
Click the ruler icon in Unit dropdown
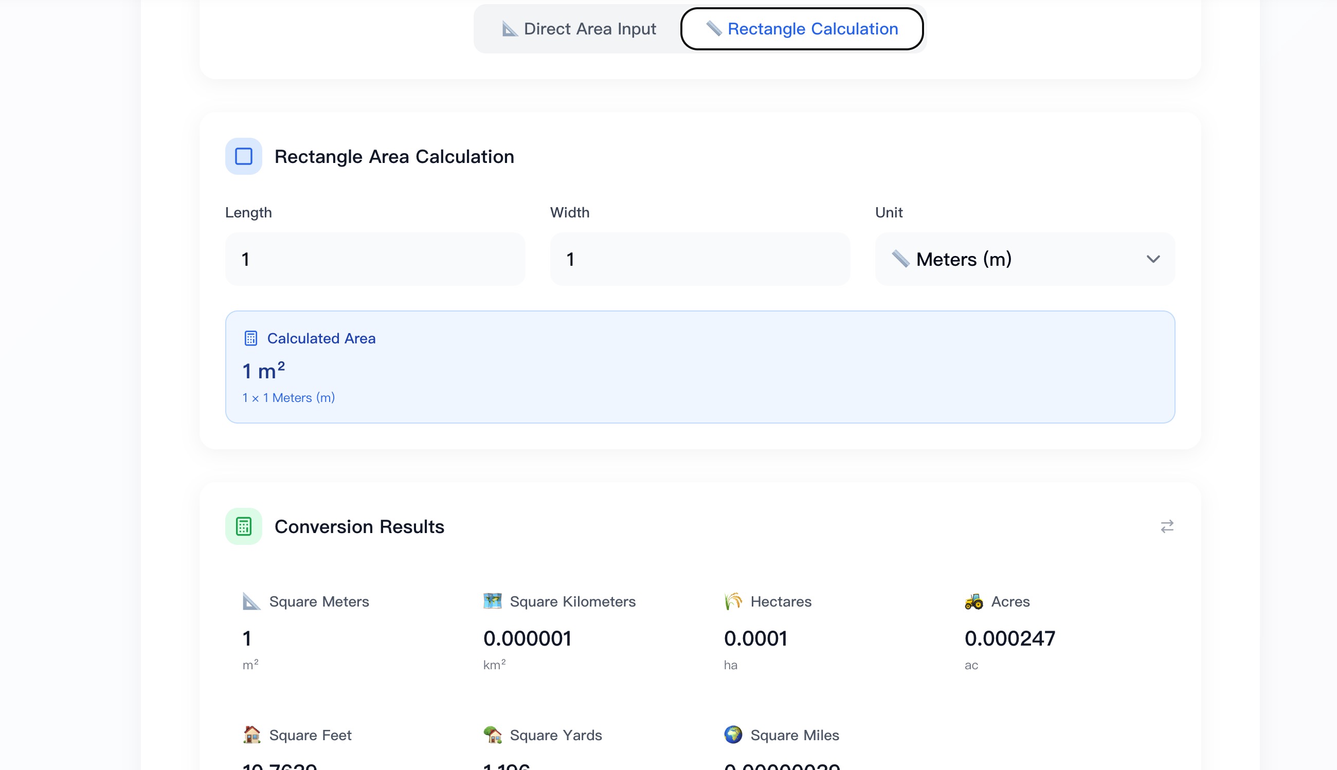(x=900, y=259)
